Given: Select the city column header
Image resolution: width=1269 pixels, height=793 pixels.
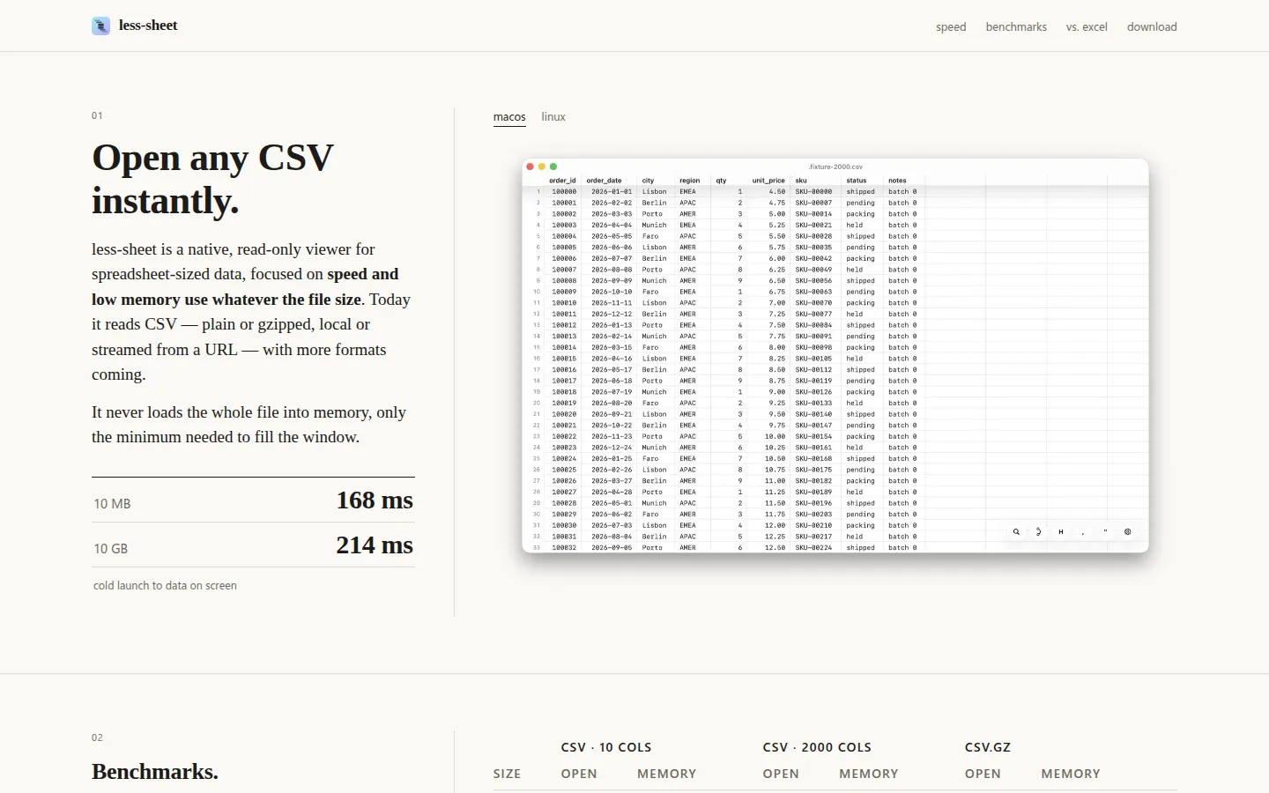Looking at the screenshot, I should click(x=648, y=181).
